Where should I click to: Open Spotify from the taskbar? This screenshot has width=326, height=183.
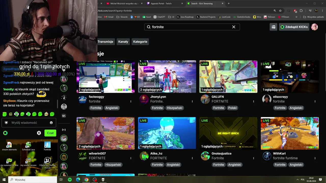pyautogui.click(x=70, y=180)
